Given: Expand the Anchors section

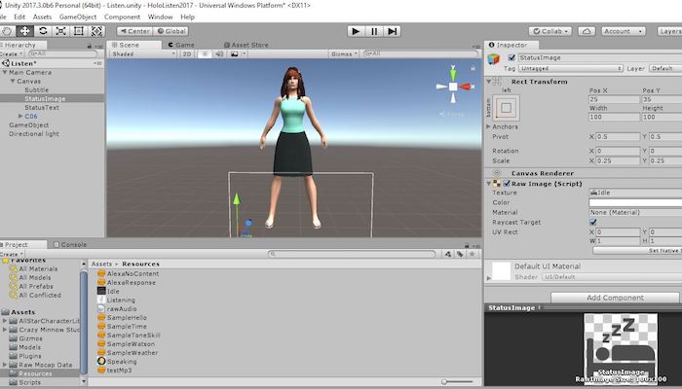Looking at the screenshot, I should point(488,126).
